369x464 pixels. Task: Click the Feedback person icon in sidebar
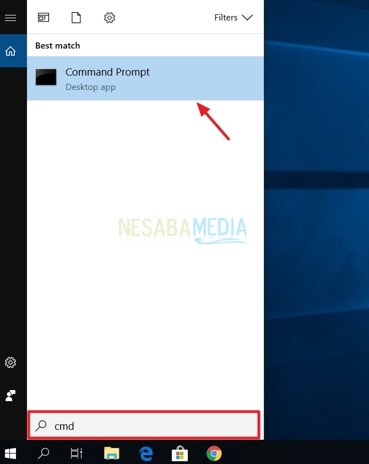tap(10, 395)
